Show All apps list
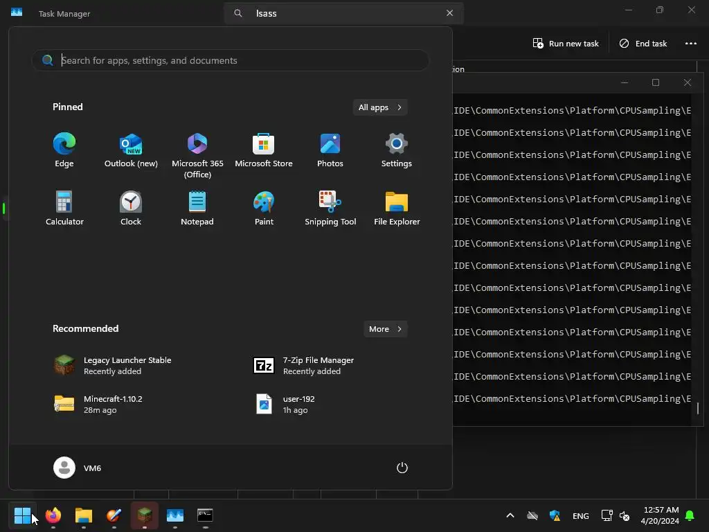709x532 pixels. [380, 107]
